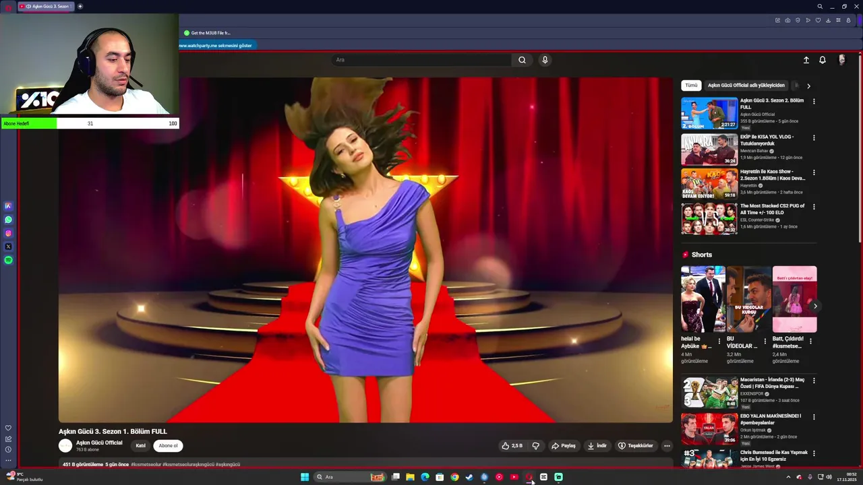Open Aşkın Gücü 3. Sezon 2. Bölüm thumbnail

(x=709, y=113)
